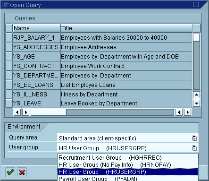Confirm with the green checkmark button
Image resolution: width=209 pixels, height=181 pixels.
coord(10,172)
